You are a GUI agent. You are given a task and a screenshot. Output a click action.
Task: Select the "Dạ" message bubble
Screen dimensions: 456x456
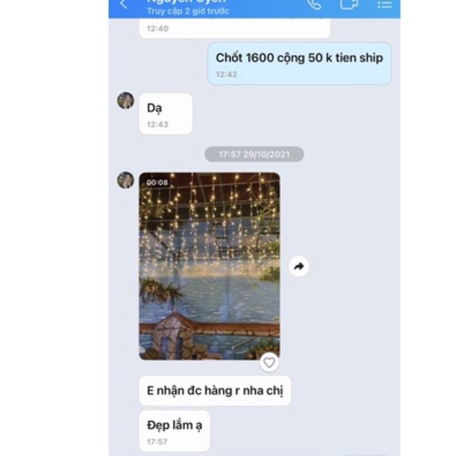(x=166, y=114)
